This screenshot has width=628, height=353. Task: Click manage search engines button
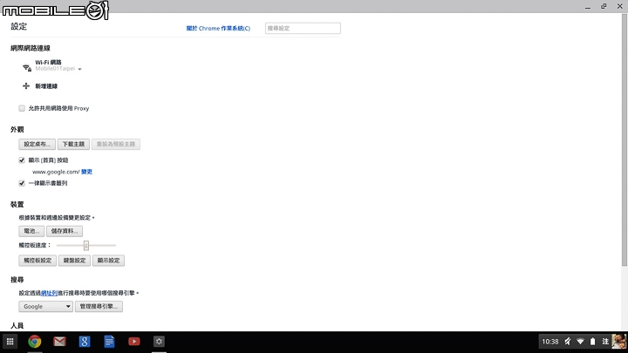pos(99,306)
